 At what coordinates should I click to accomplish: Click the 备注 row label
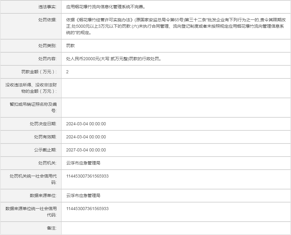[x=51, y=228]
